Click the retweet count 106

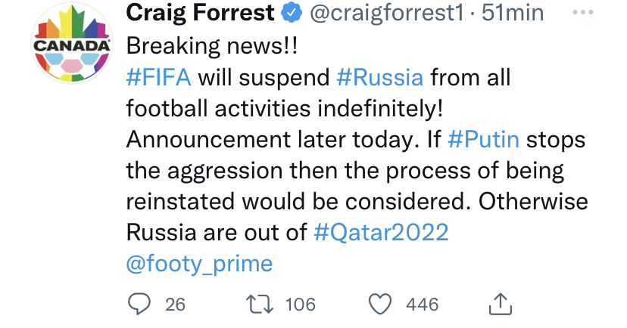300,304
